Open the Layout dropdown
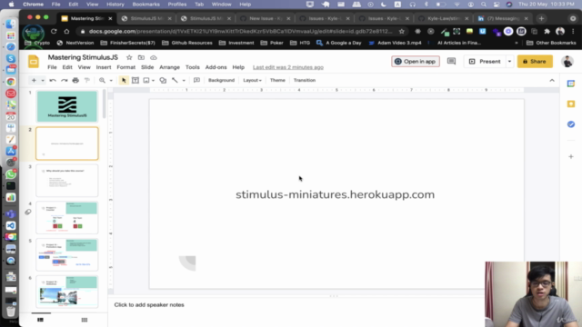This screenshot has width=582, height=327. coord(252,80)
